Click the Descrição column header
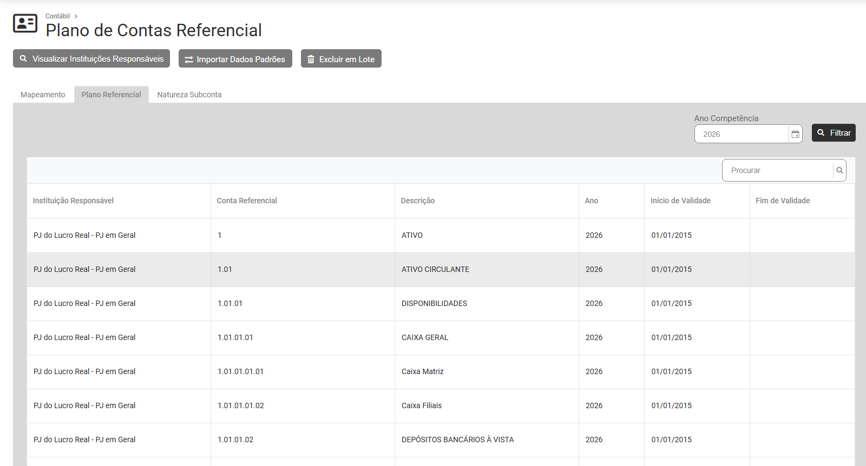Image resolution: width=866 pixels, height=466 pixels. 417,201
